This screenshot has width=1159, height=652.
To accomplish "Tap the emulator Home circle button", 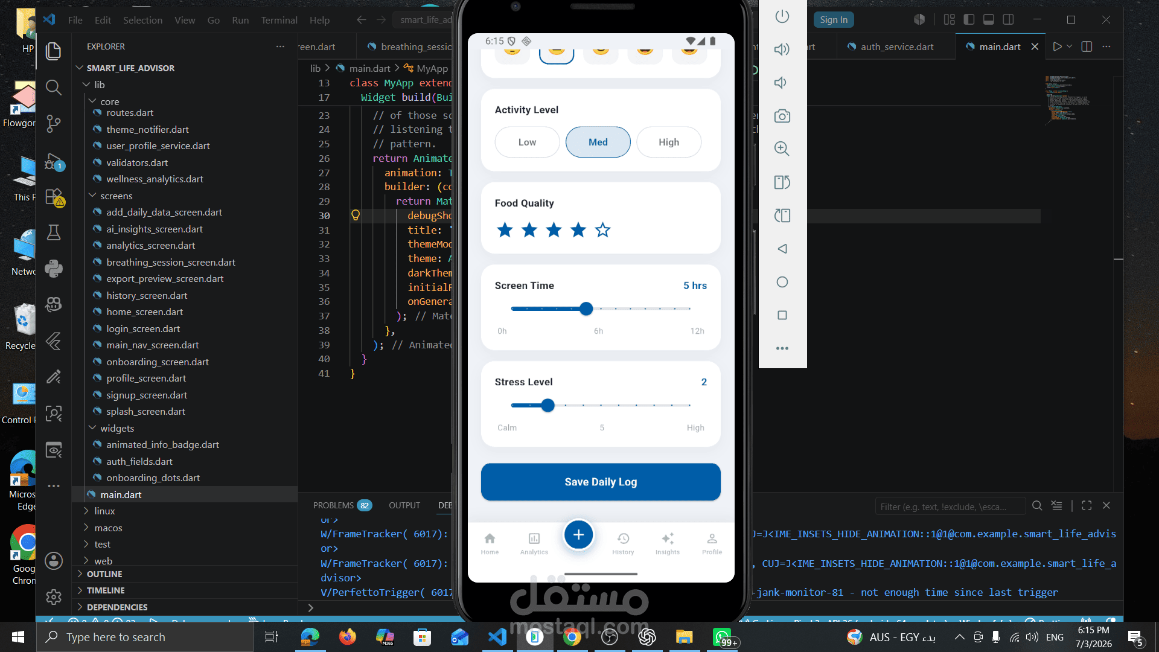I will point(782,282).
